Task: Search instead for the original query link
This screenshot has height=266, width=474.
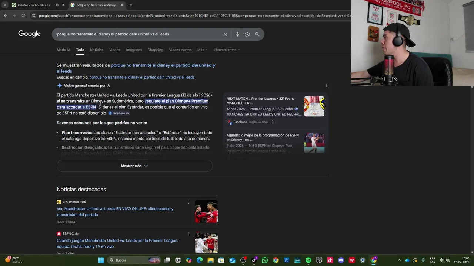Action: pyautogui.click(x=142, y=77)
